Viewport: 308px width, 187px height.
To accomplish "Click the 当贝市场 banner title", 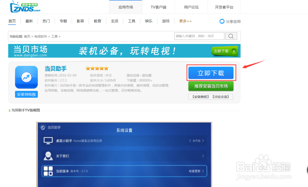I will tap(30, 49).
